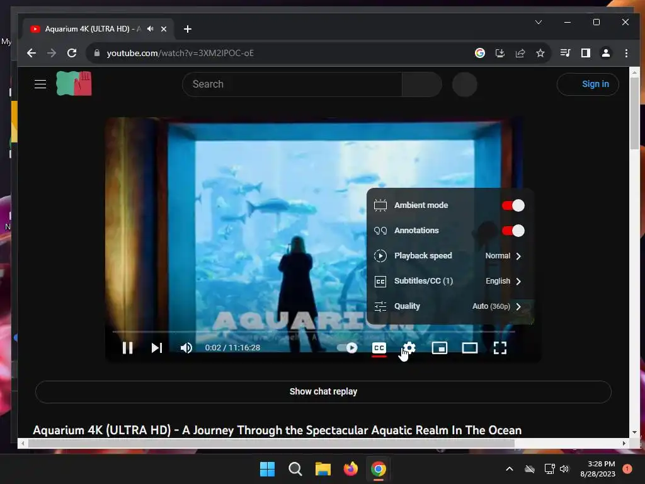Click the Annotations quote icon
645x484 pixels.
(380, 231)
